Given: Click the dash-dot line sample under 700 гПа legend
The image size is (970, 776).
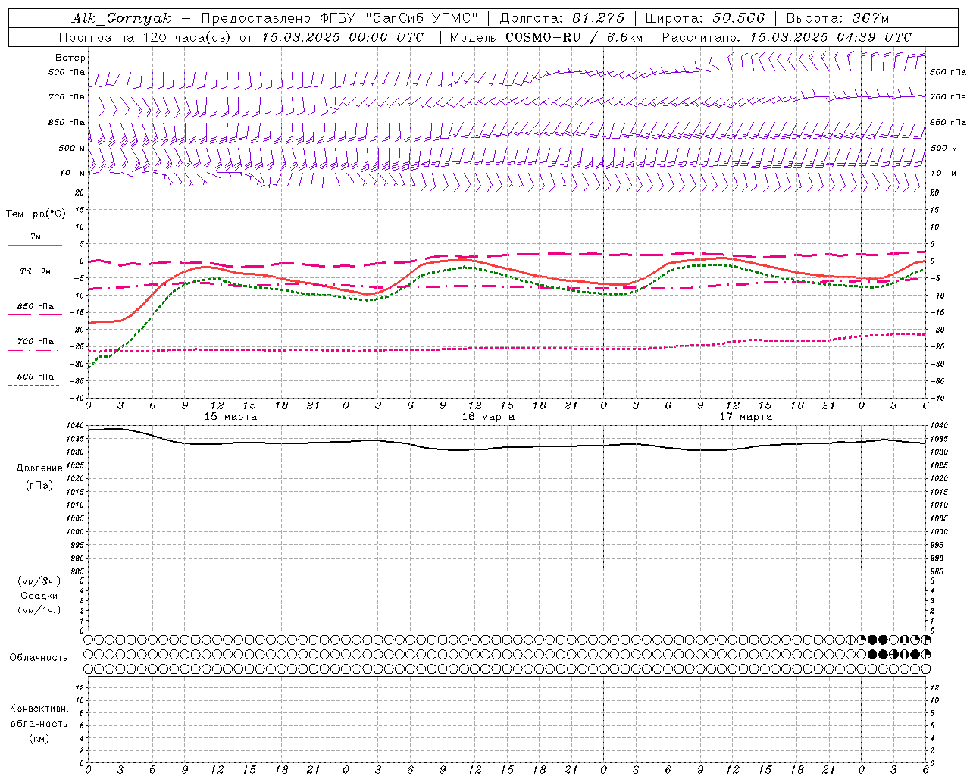Looking at the screenshot, I should point(34,350).
